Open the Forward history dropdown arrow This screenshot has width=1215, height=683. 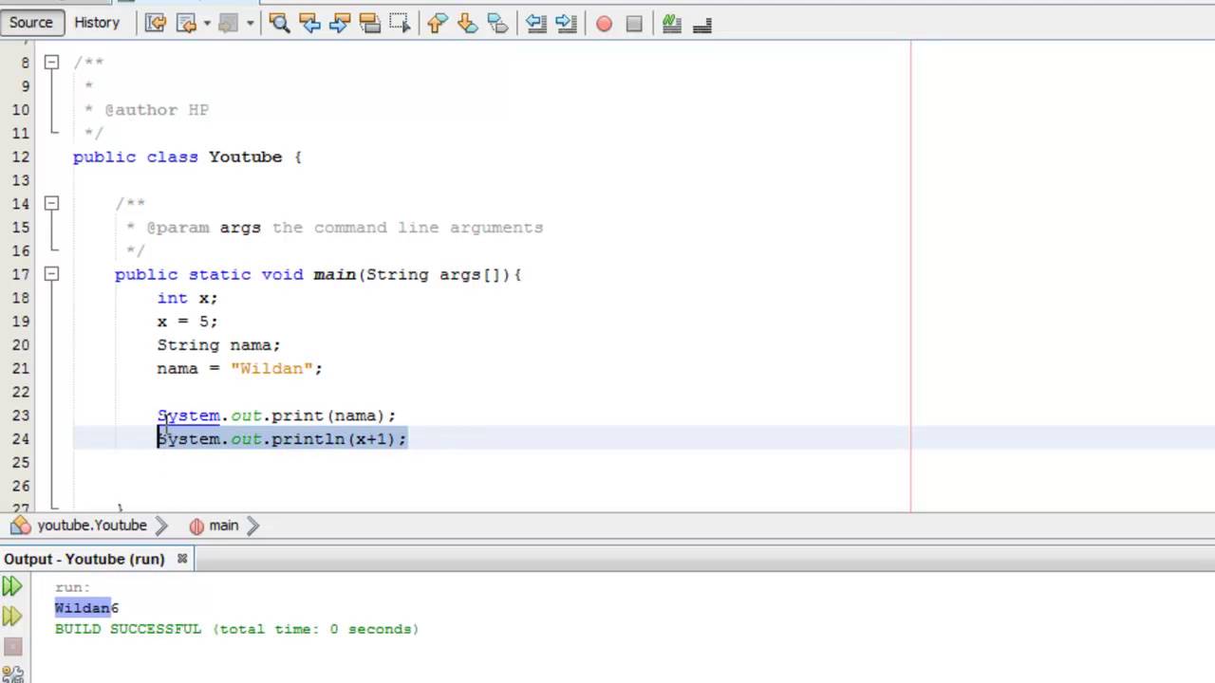(x=249, y=23)
